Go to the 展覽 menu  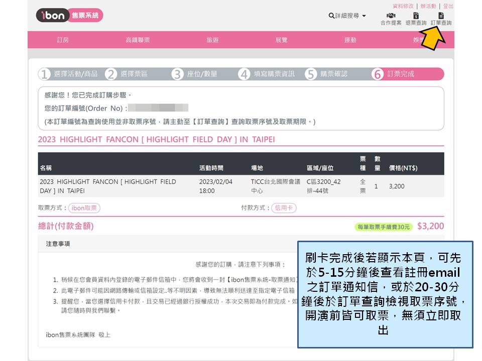coord(281,40)
